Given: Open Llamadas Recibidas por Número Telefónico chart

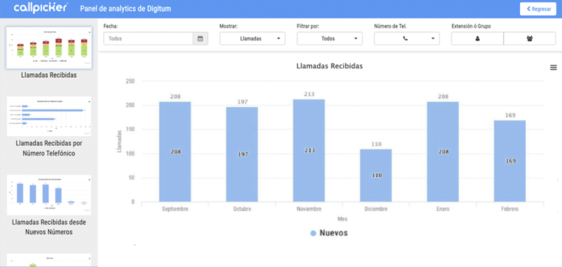Looking at the screenshot, I should (x=48, y=117).
